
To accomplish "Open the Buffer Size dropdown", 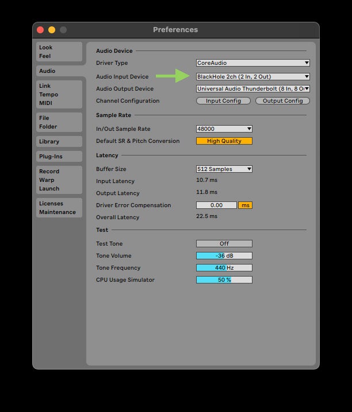I will pyautogui.click(x=224, y=169).
